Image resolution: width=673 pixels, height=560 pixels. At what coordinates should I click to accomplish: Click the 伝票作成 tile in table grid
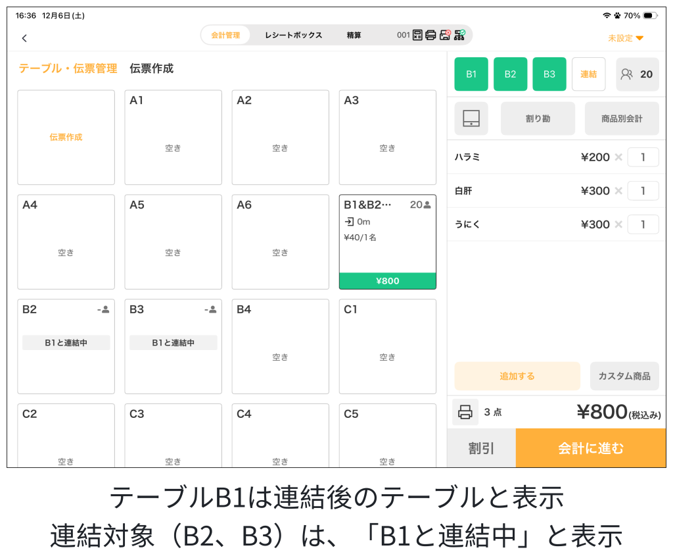coord(66,138)
